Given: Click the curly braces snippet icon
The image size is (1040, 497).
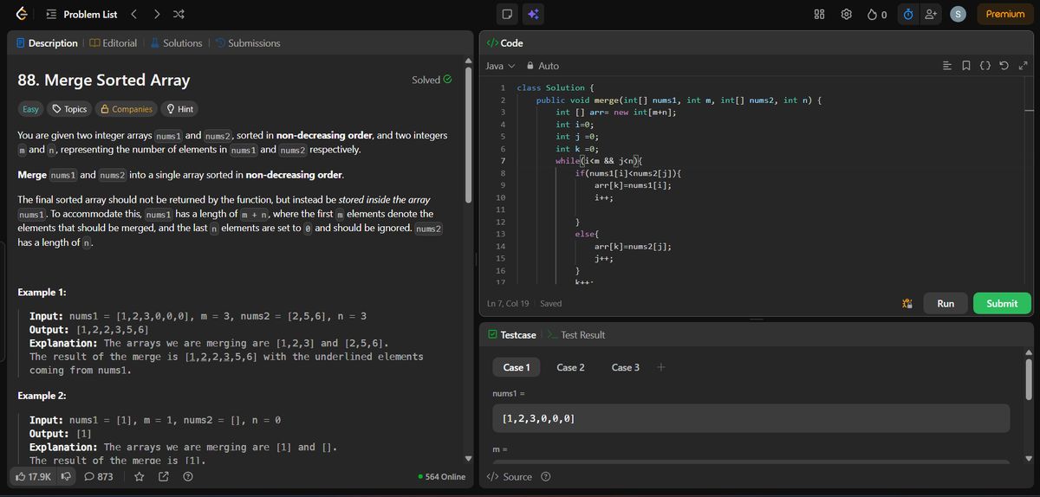Looking at the screenshot, I should click(x=986, y=66).
